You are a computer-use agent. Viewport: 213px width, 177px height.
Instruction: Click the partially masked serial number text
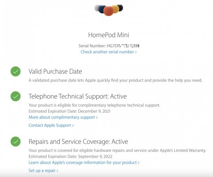pos(123,46)
